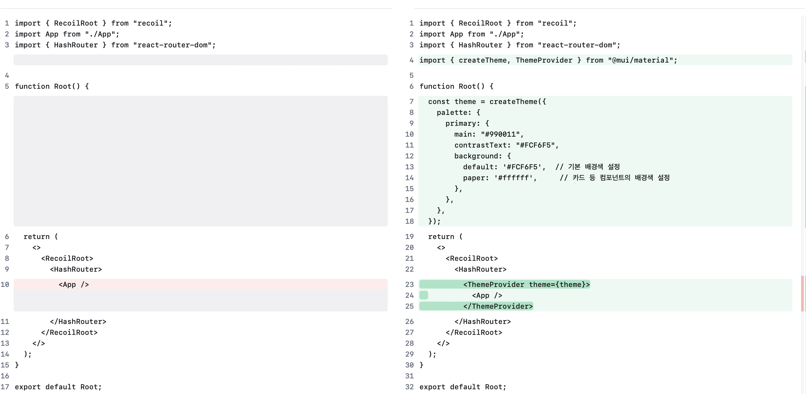The height and width of the screenshot is (398, 806).
Task: Click function Root() line in left pane
Action: [52, 86]
